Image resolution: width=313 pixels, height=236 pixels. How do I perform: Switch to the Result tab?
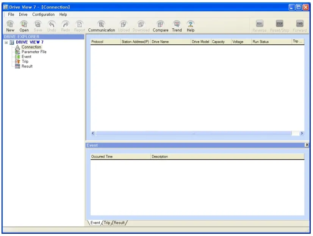tap(119, 223)
